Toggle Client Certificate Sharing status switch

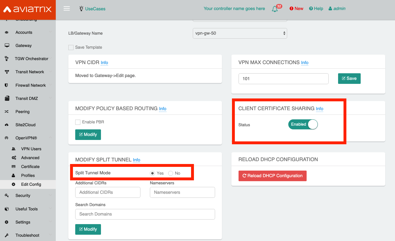[x=303, y=125]
